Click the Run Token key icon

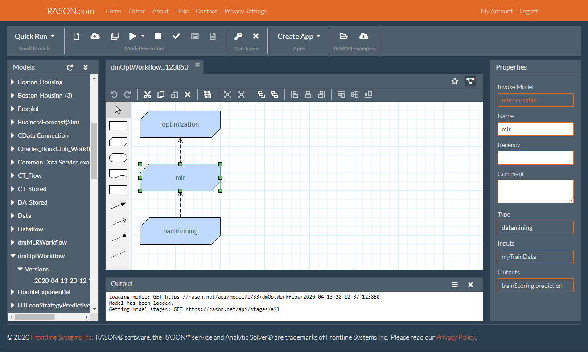(x=238, y=36)
